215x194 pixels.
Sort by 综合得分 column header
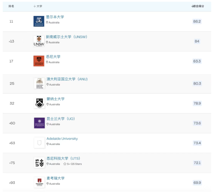(198, 6)
